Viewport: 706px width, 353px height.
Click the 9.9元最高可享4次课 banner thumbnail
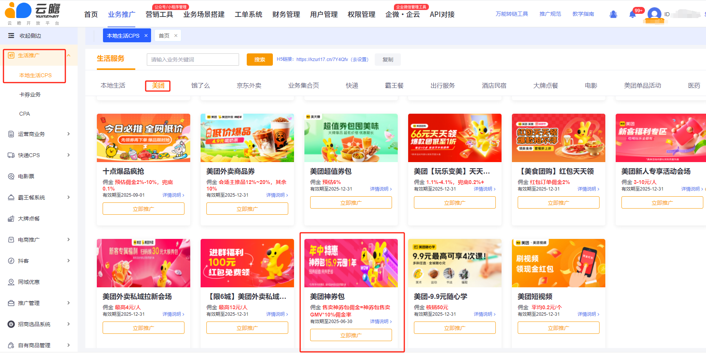point(455,263)
